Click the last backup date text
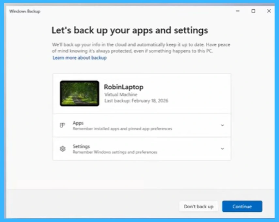The image size is (279, 222). 131,101
